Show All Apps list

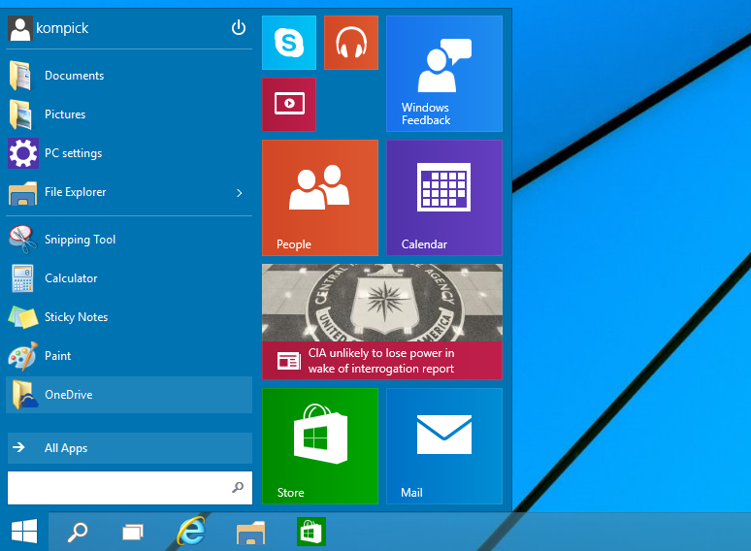pos(130,448)
